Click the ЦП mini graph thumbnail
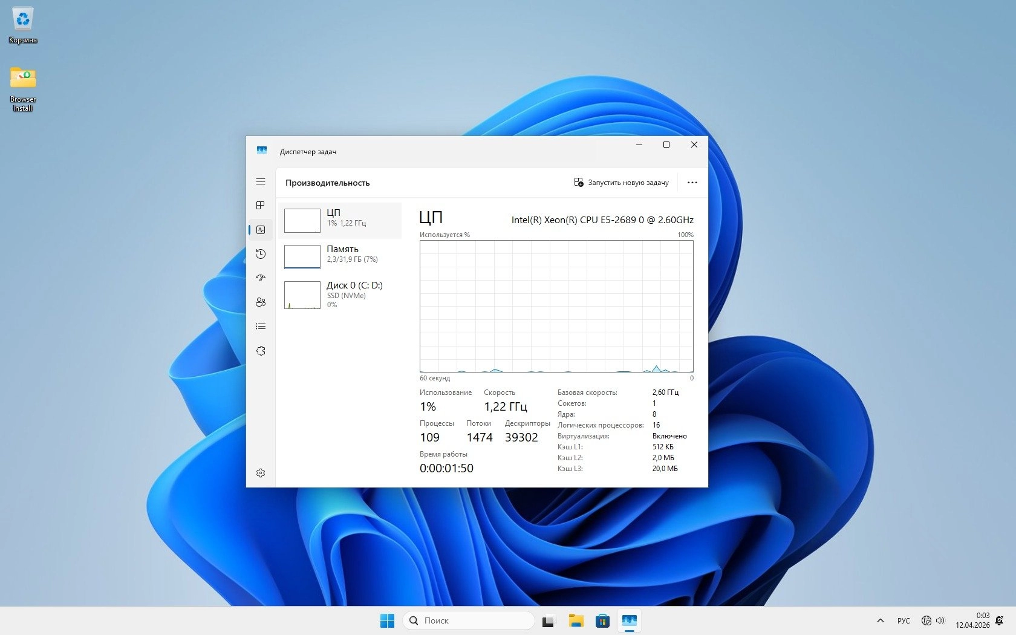This screenshot has height=635, width=1016. 302,221
